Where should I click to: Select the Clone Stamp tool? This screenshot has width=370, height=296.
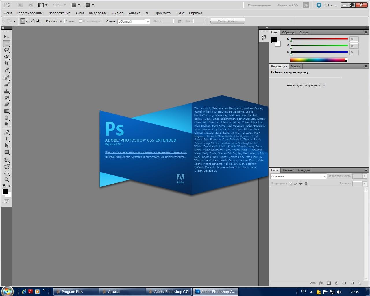click(7, 91)
